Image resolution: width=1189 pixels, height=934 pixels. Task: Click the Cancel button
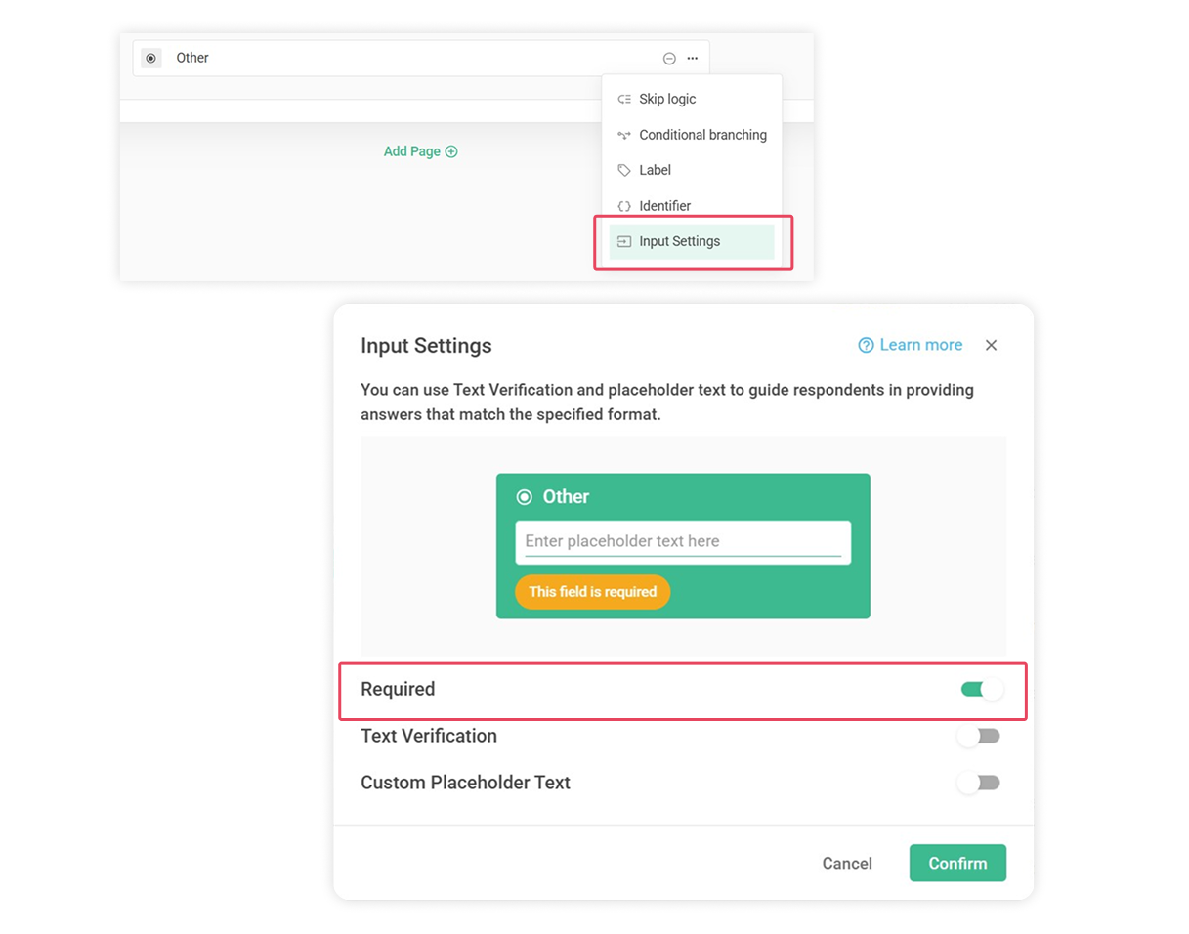847,864
